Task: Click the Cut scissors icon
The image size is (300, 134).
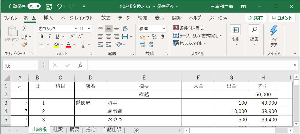Action: pyautogui.click(x=24, y=29)
